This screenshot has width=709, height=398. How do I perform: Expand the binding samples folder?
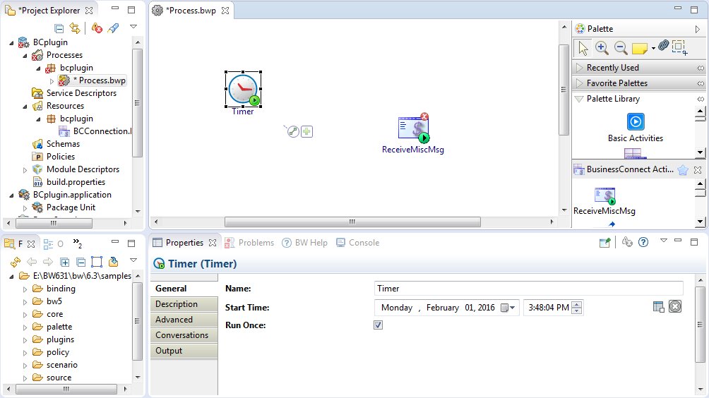point(25,289)
